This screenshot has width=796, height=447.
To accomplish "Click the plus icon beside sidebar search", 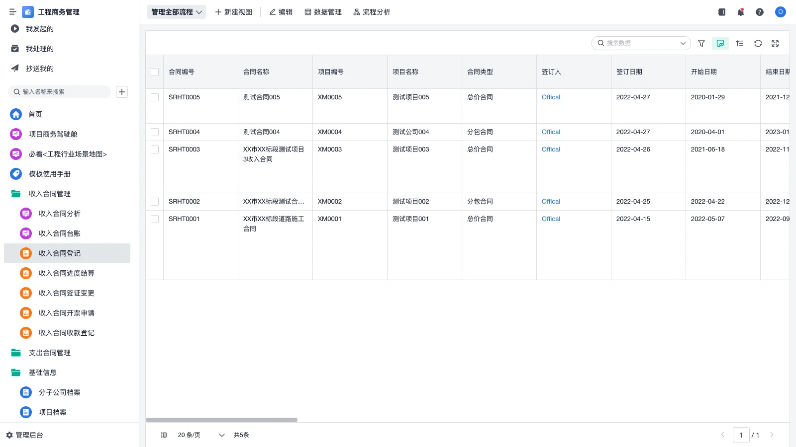I will (122, 92).
